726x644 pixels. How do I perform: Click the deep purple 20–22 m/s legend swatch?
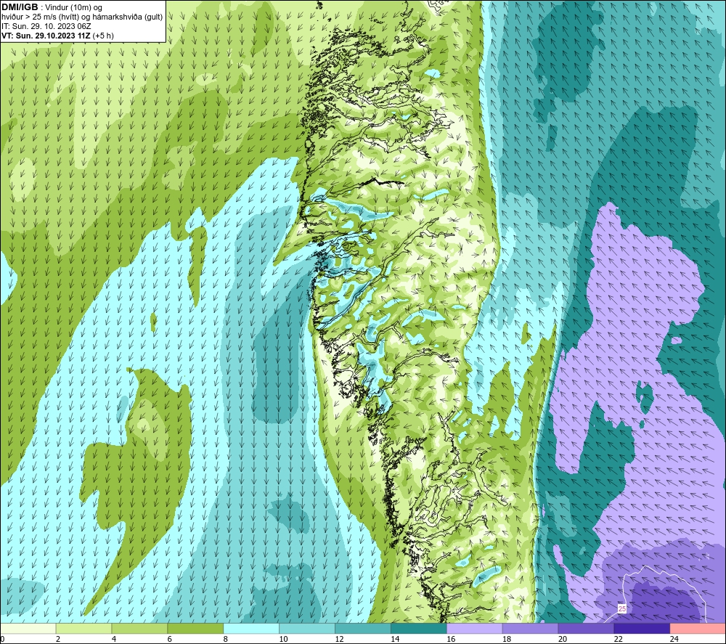click(586, 629)
